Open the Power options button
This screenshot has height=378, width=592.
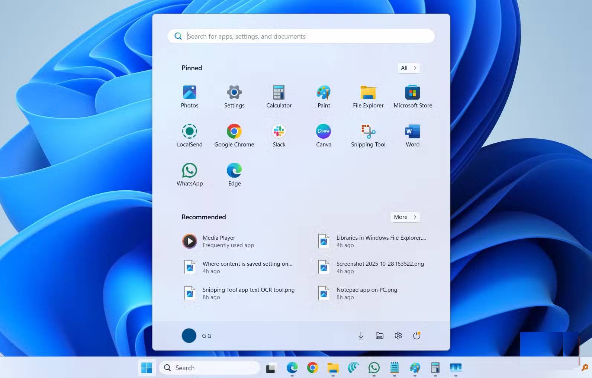point(416,336)
